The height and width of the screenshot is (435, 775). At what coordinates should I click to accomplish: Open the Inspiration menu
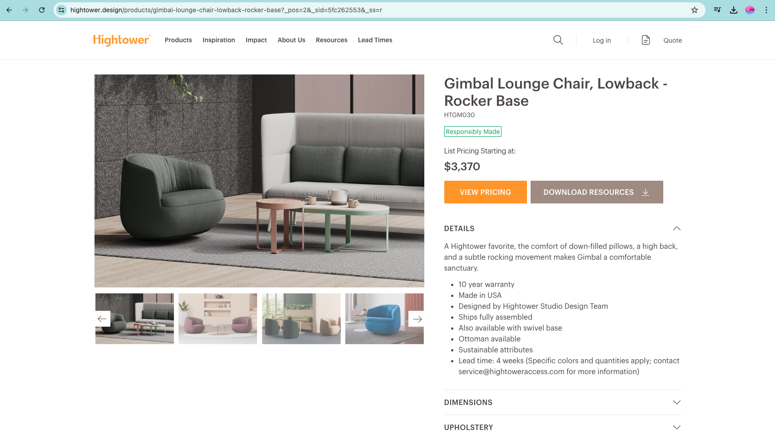click(x=219, y=40)
